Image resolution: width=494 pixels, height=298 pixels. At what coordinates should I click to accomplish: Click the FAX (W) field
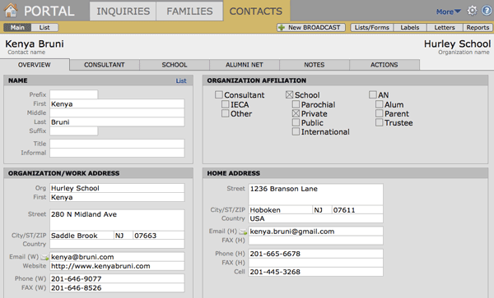(x=117, y=288)
